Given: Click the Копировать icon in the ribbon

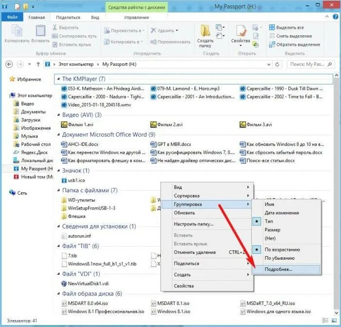Looking at the screenshot, I should (x=17, y=31).
